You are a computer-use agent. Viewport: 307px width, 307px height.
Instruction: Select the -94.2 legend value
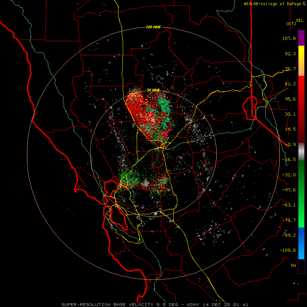(289, 235)
